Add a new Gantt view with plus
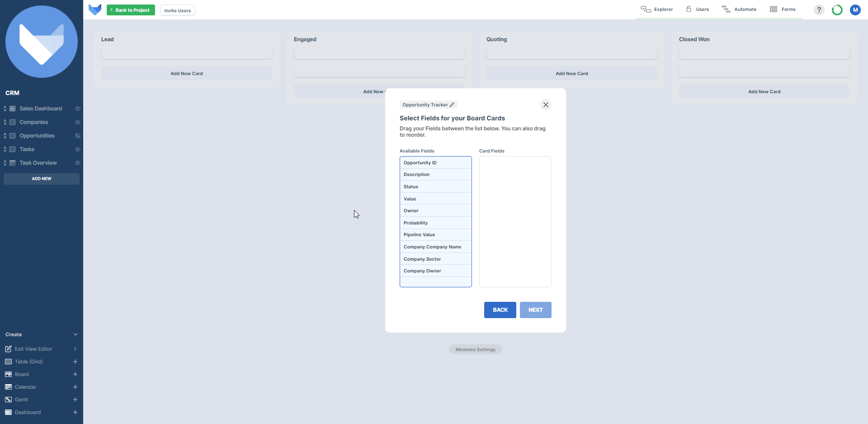This screenshot has width=868, height=424. click(75, 400)
